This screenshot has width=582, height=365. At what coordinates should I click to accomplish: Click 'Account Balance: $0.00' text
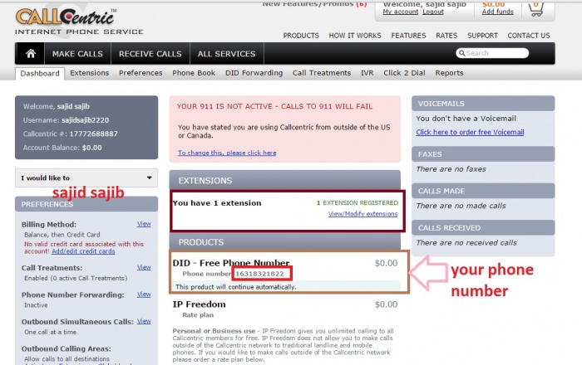click(x=62, y=148)
